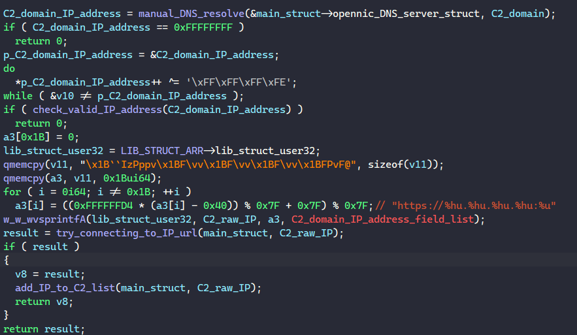The image size is (577, 335).
Task: Select a3[0x1B] = 0 assignment
Action: coord(41,137)
